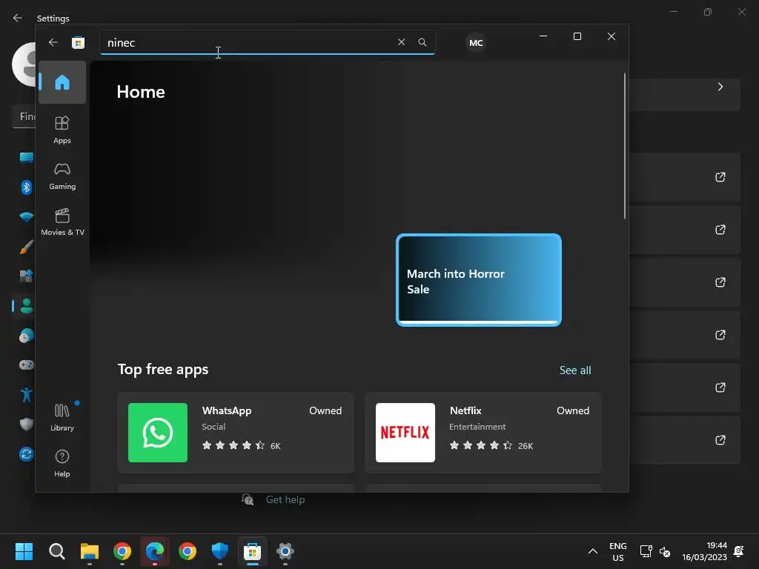The height and width of the screenshot is (569, 759).
Task: Click the Microsoft Store logo icon
Action: click(78, 42)
